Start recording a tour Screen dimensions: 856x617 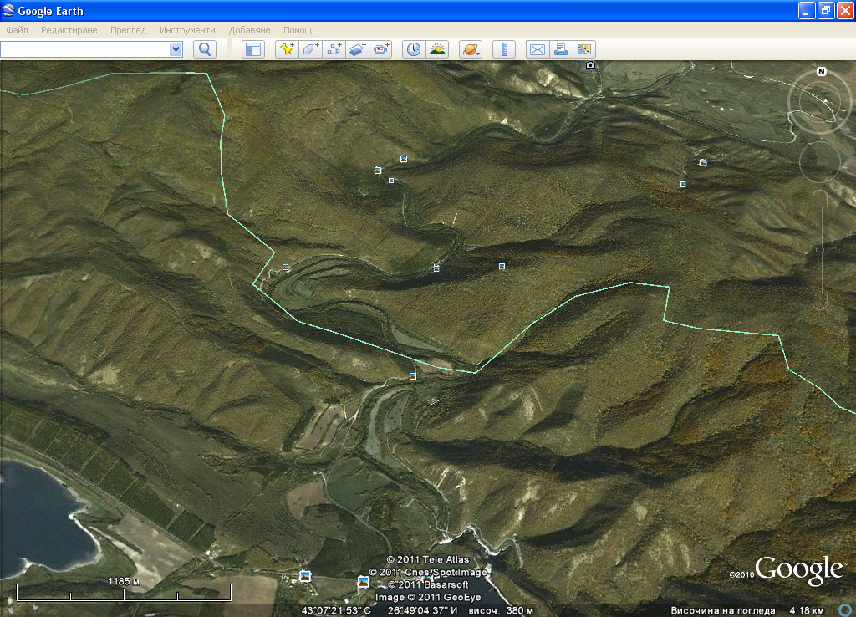coord(382,49)
